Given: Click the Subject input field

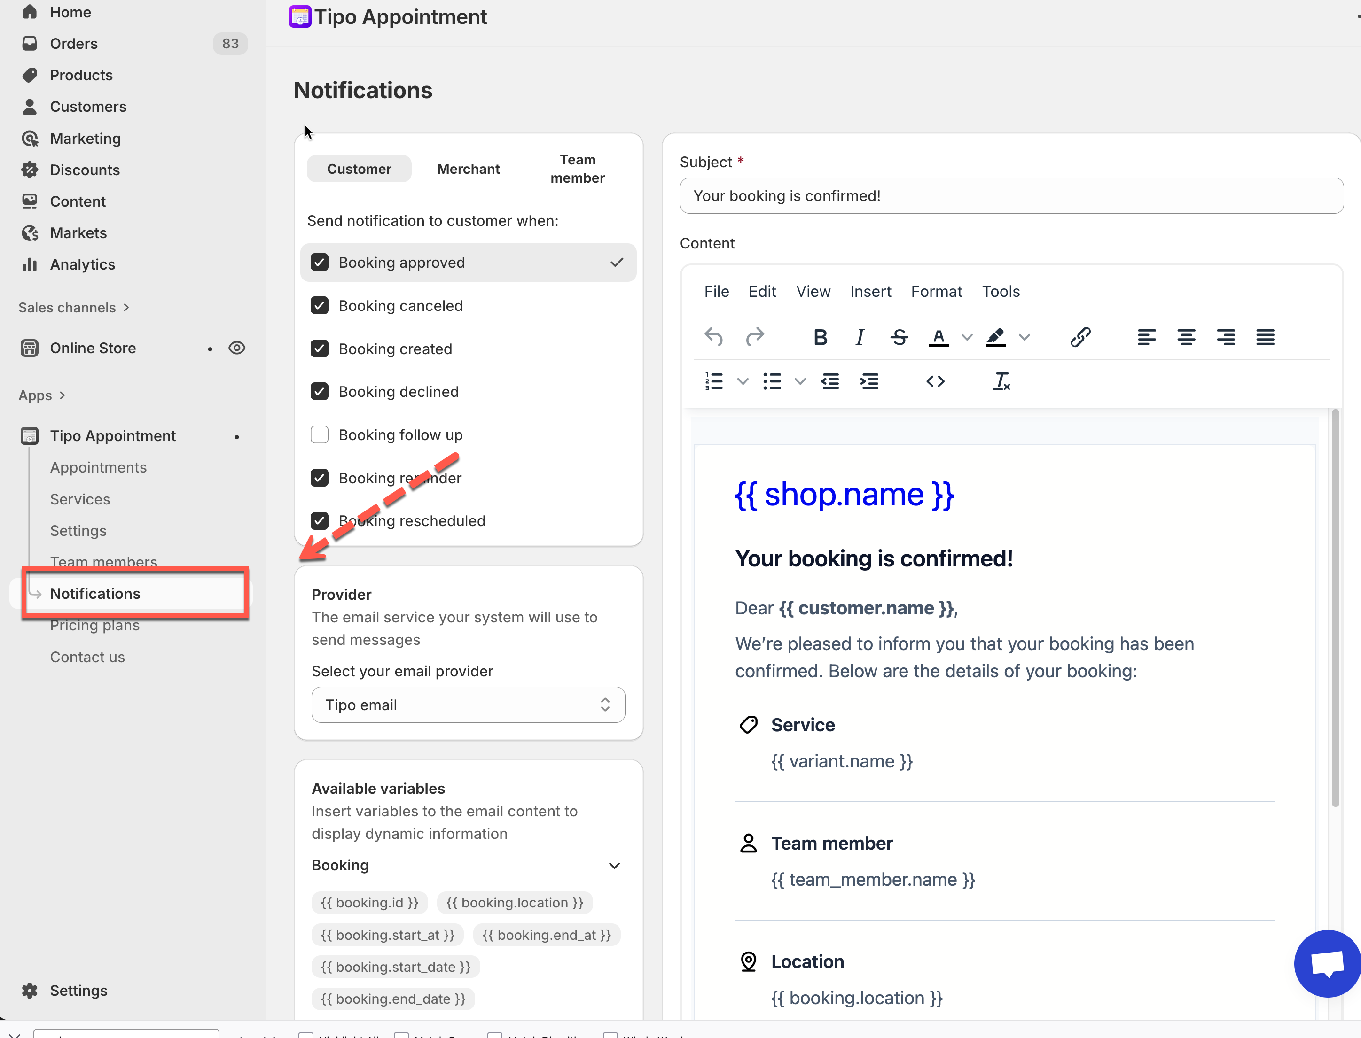Looking at the screenshot, I should pos(1011,196).
